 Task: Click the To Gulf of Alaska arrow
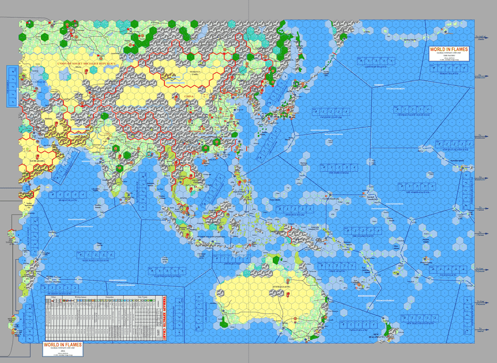pyautogui.click(x=481, y=37)
